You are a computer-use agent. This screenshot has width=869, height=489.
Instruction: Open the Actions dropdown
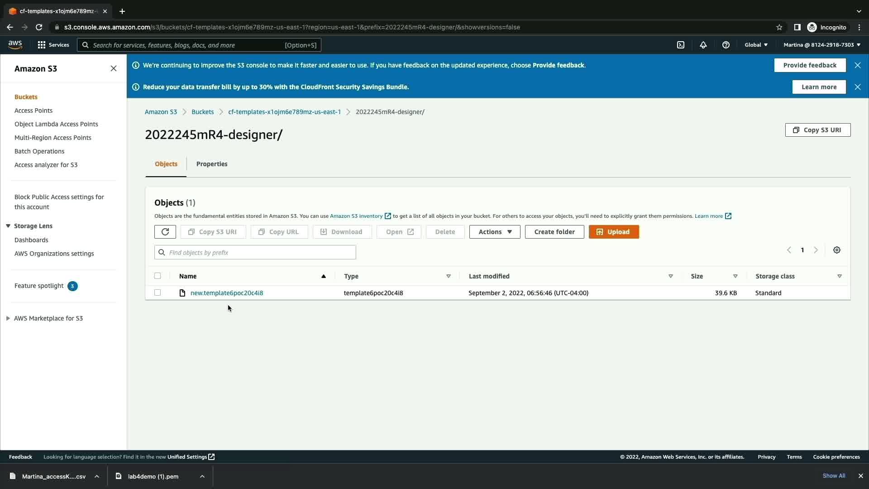pos(495,232)
